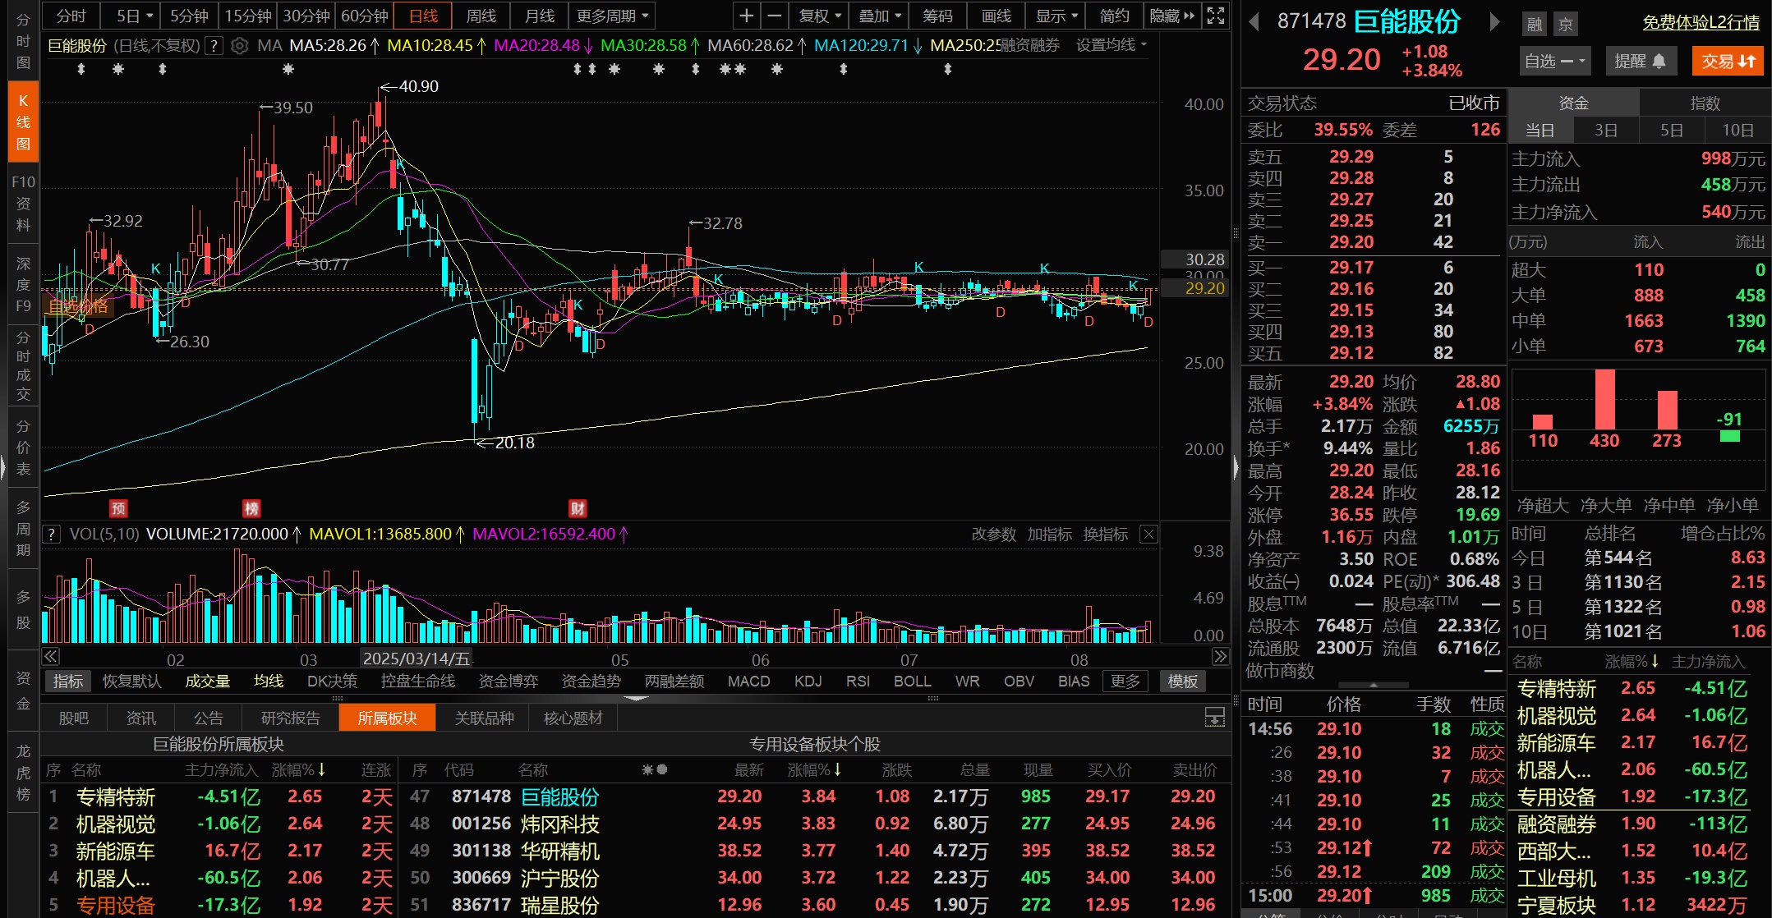Toggle RSI indicator

click(x=858, y=682)
